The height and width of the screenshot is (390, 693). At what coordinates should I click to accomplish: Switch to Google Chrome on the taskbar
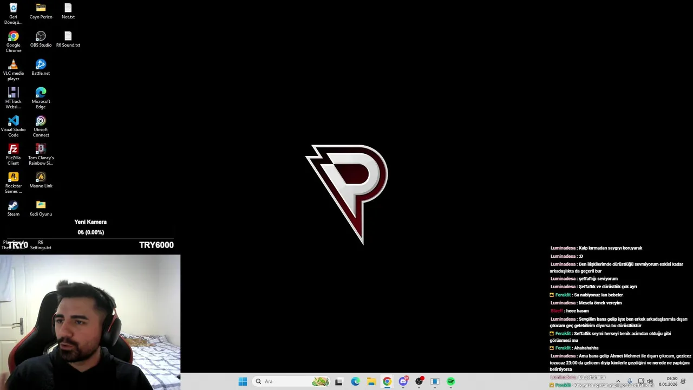(387, 381)
